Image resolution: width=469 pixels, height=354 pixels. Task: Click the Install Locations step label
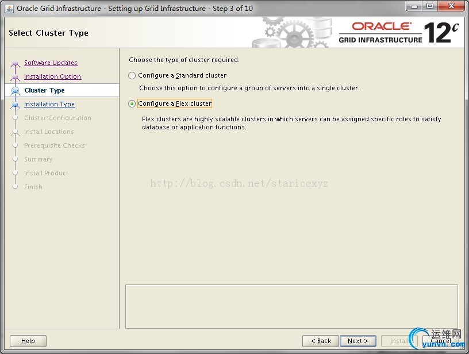[x=49, y=132]
